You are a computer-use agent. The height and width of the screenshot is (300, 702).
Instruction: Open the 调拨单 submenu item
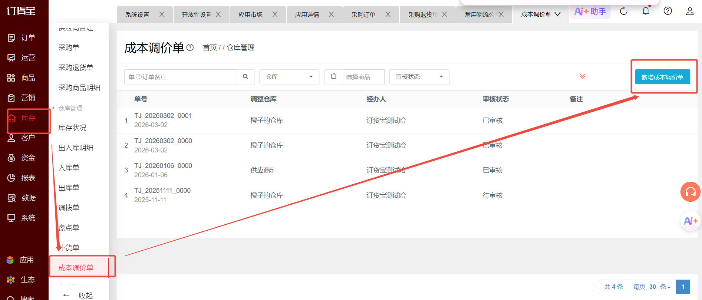point(69,208)
